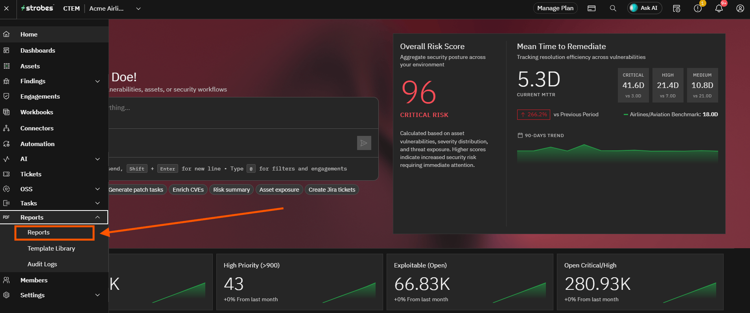Click the Members sidebar icon

pos(6,280)
